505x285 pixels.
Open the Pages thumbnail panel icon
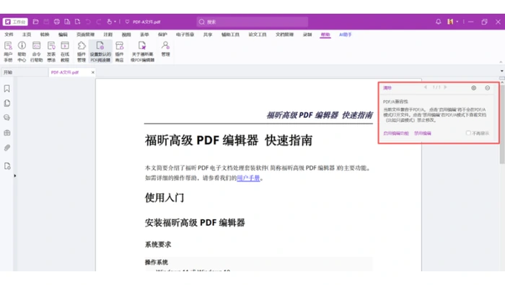pos(6,103)
